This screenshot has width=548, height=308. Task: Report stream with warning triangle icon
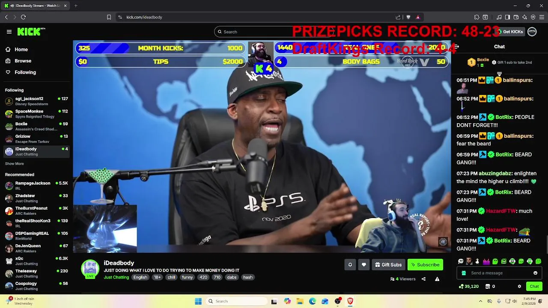[437, 279]
